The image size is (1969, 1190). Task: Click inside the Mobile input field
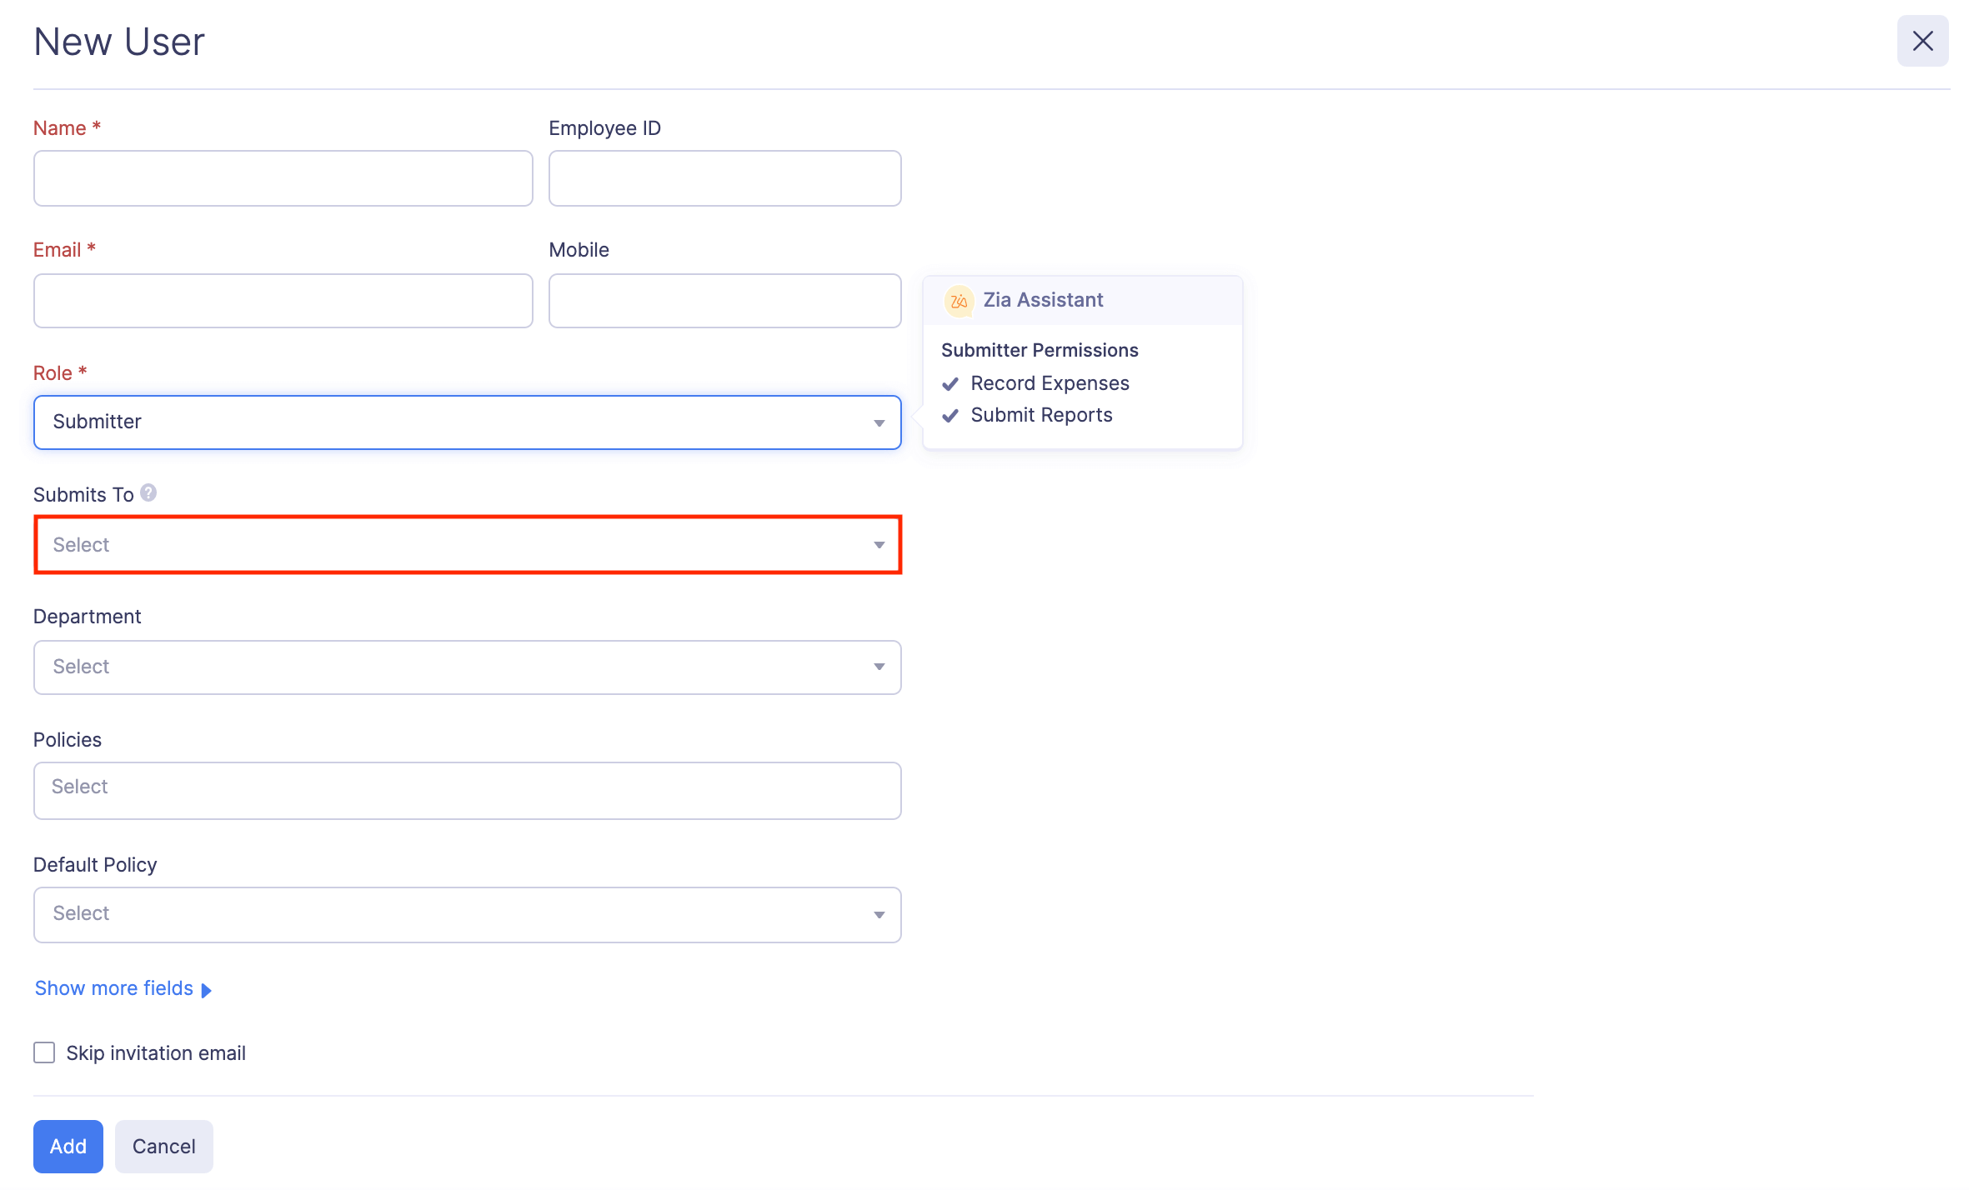coord(724,300)
